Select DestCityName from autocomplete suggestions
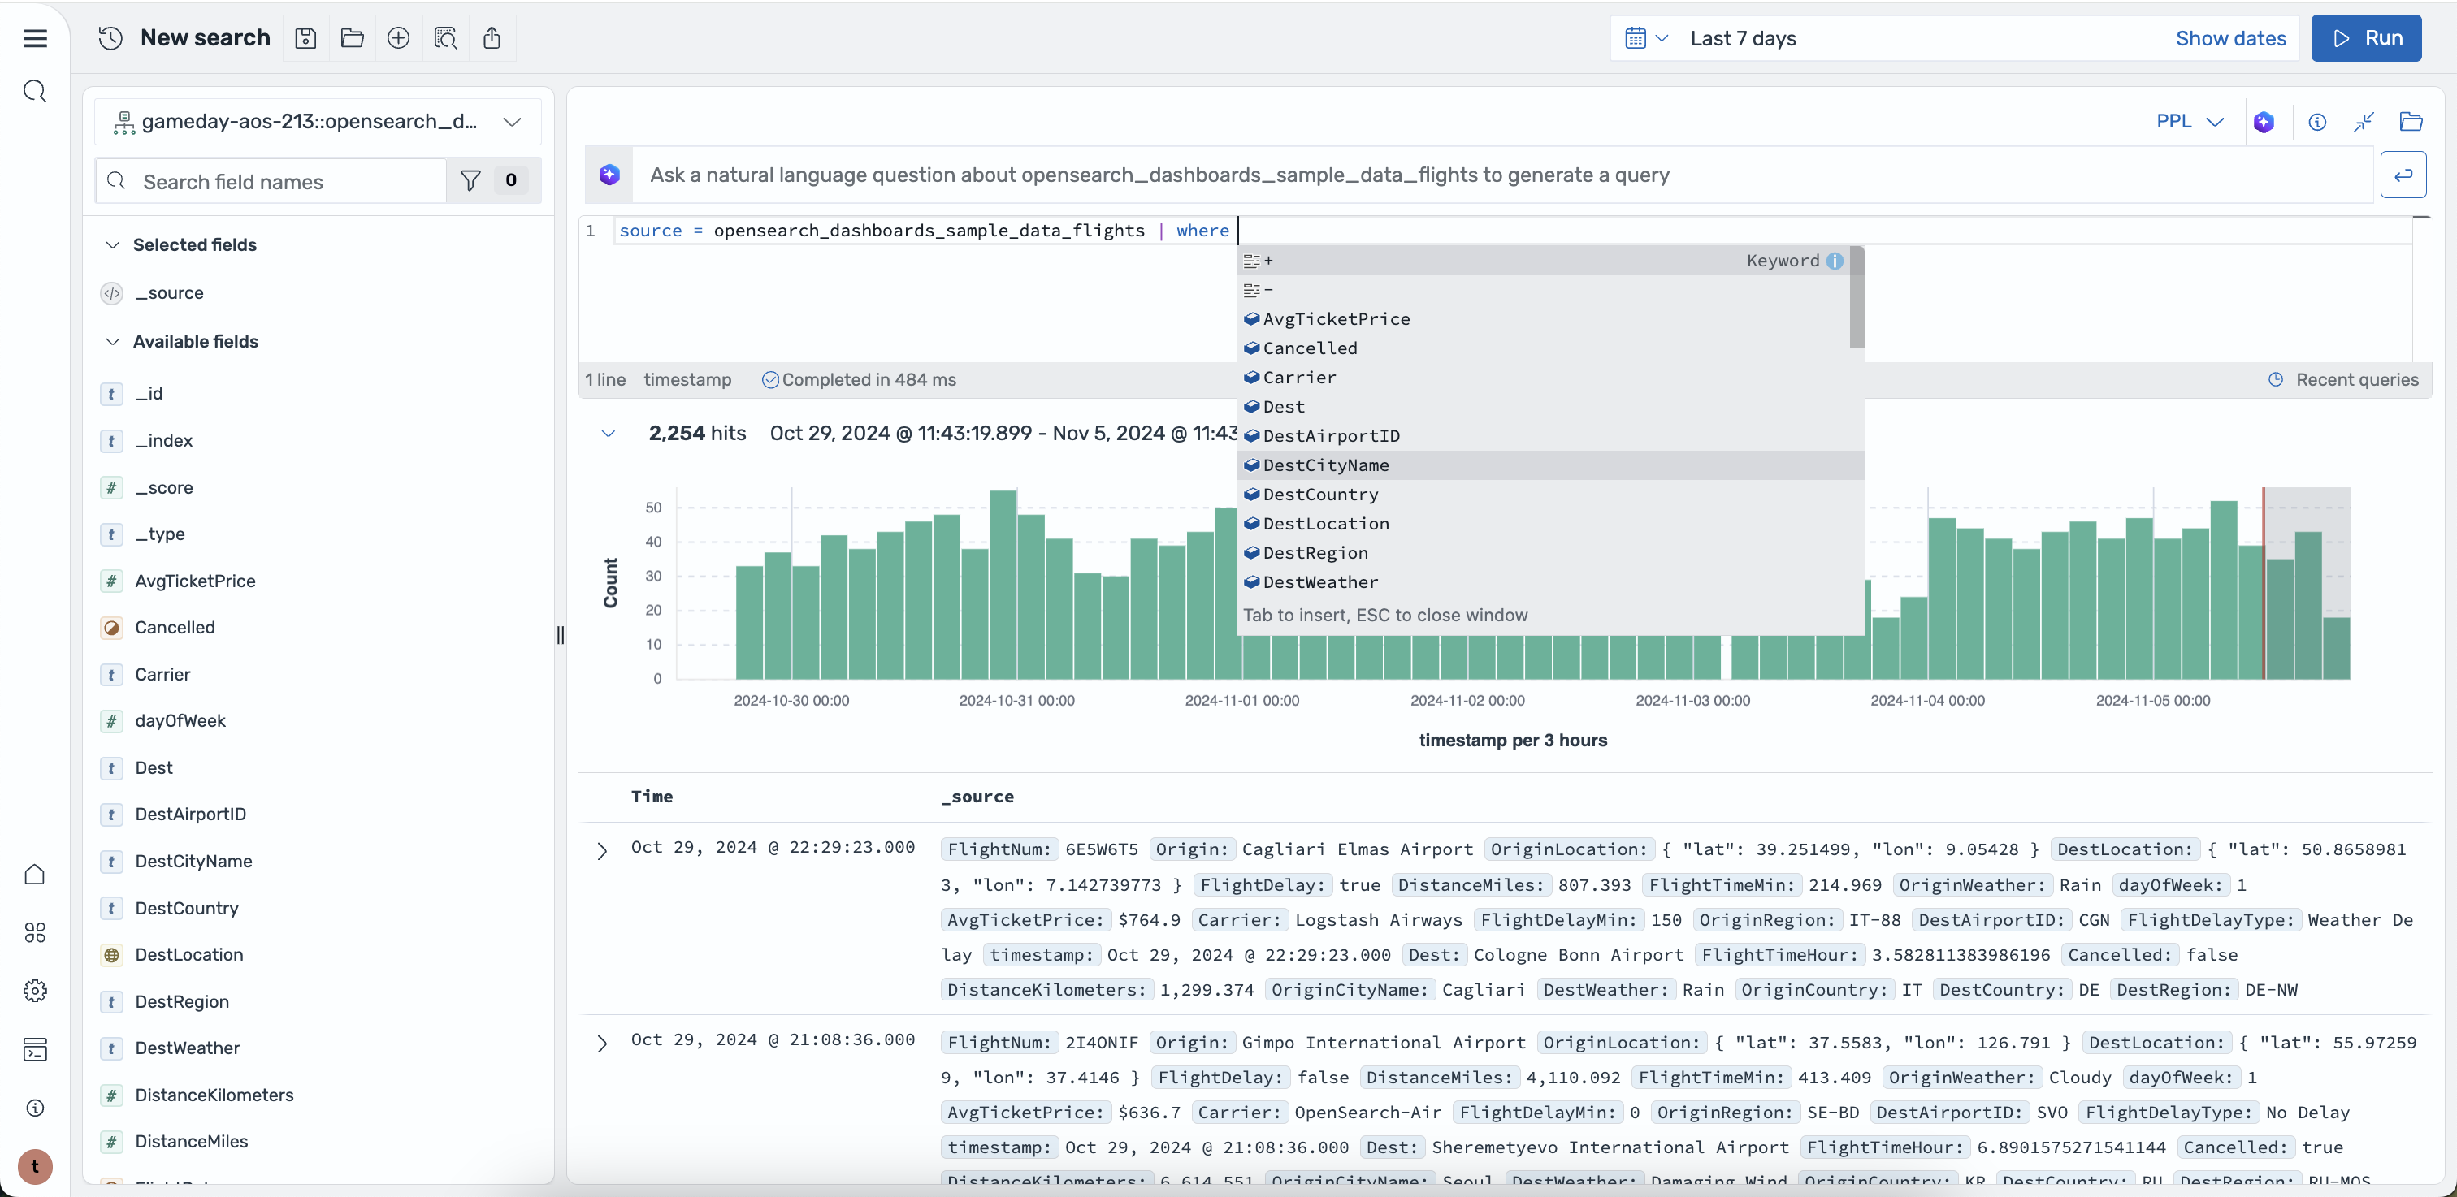2457x1197 pixels. point(1326,465)
